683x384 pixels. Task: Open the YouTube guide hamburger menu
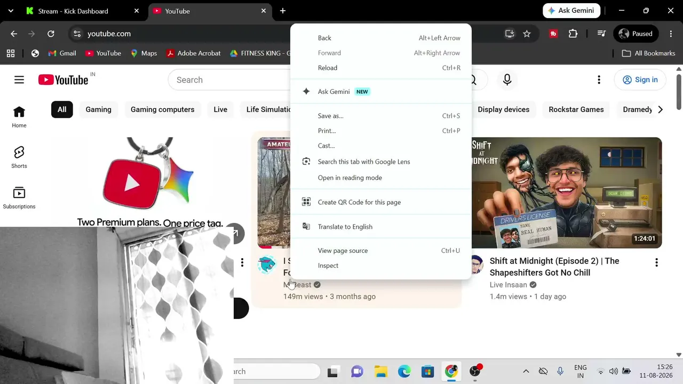(x=19, y=80)
